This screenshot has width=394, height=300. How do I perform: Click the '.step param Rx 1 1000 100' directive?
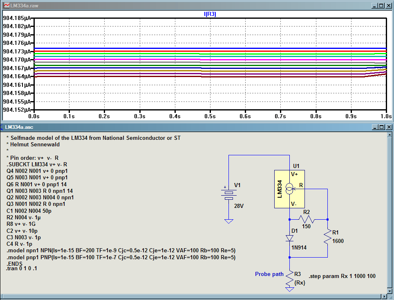tap(342, 276)
